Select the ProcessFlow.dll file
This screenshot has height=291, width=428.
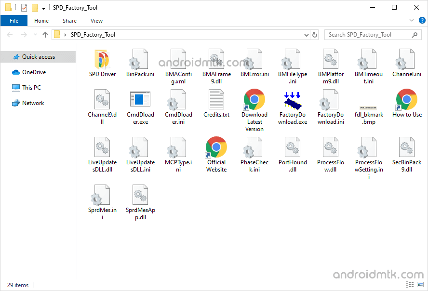pos(331,155)
